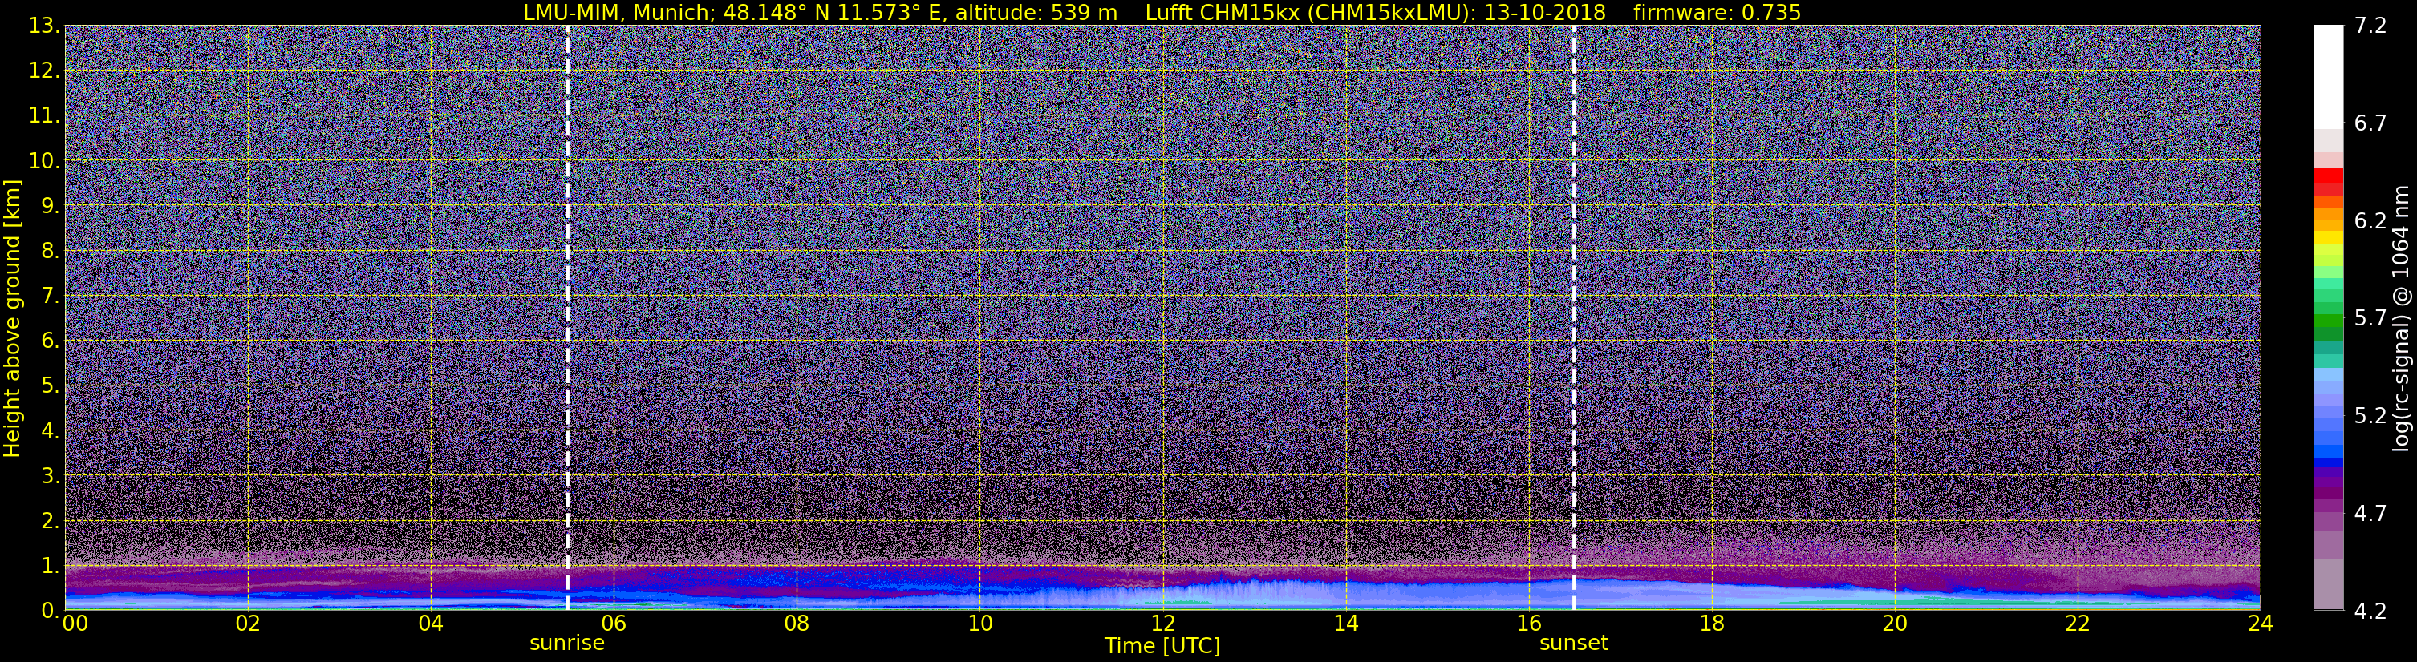This screenshot has height=662, width=2417.
Task: Click the colorbar value '7.2'
Action: click(2370, 26)
